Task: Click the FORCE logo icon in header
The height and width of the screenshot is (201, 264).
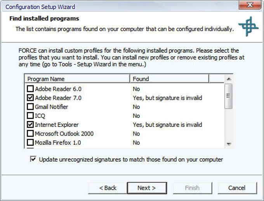Action: (x=248, y=26)
